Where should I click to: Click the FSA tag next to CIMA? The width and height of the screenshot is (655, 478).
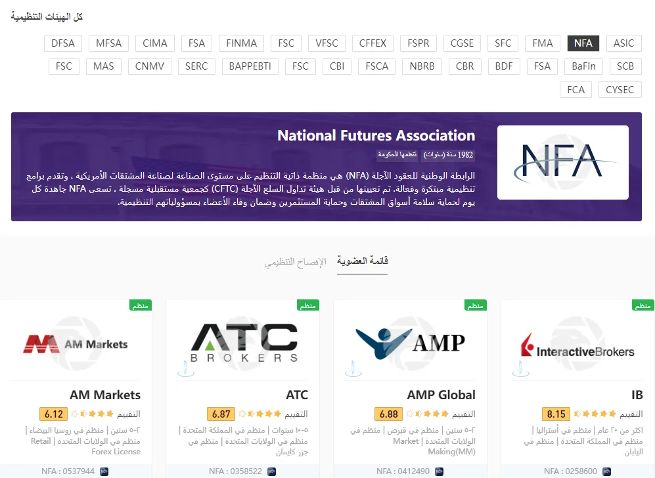196,43
